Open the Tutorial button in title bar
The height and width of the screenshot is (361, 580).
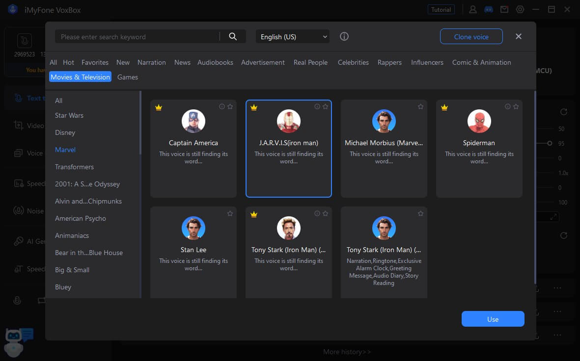[441, 10]
